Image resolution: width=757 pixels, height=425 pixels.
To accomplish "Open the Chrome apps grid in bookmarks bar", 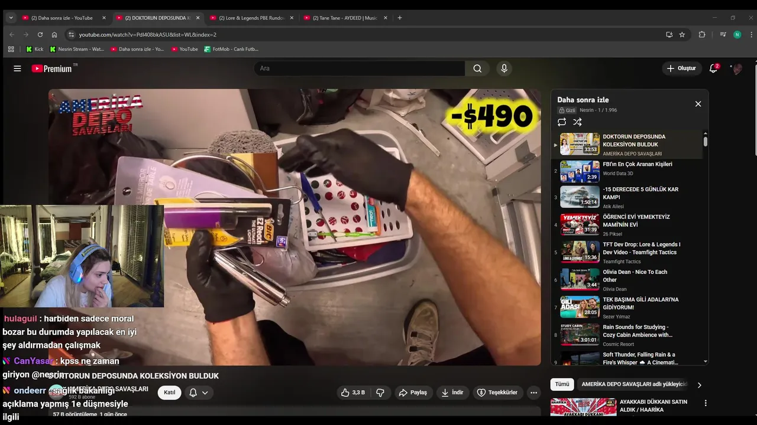I will pos(11,49).
